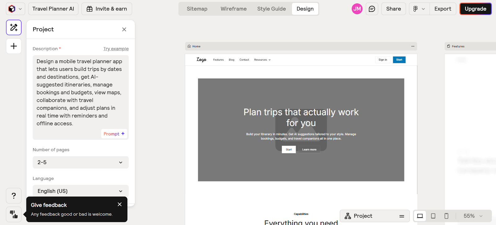Image resolution: width=496 pixels, height=225 pixels.
Task: Switch to the Style Guide tab
Action: coord(272,9)
